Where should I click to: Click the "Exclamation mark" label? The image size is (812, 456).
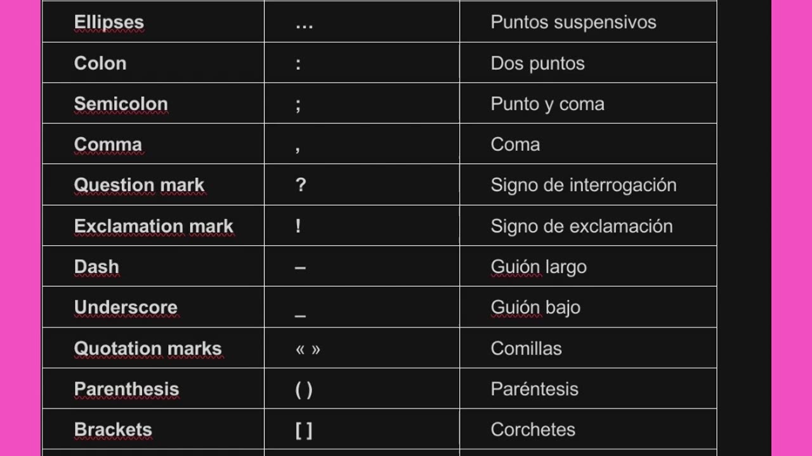tap(154, 226)
